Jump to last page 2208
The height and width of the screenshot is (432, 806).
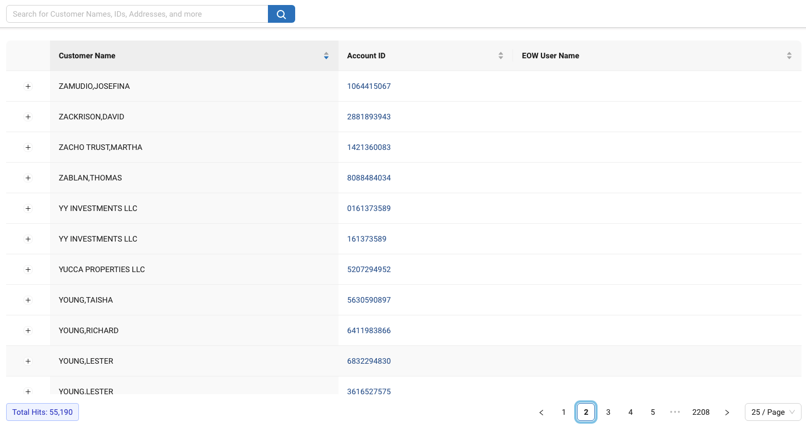click(x=700, y=412)
